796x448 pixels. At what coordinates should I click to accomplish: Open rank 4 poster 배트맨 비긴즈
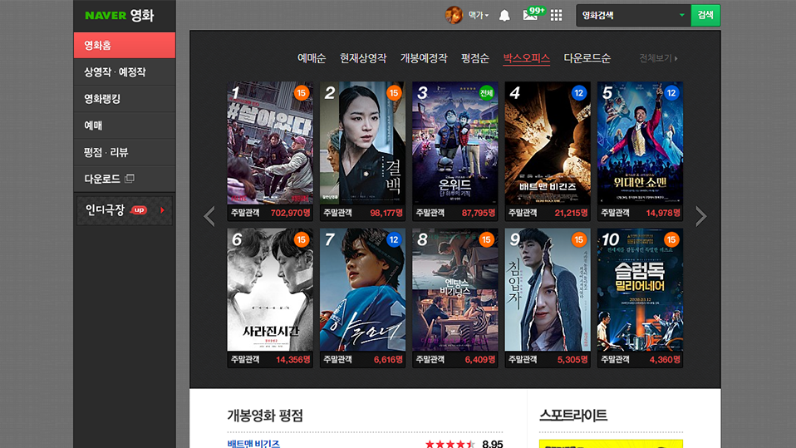548,143
